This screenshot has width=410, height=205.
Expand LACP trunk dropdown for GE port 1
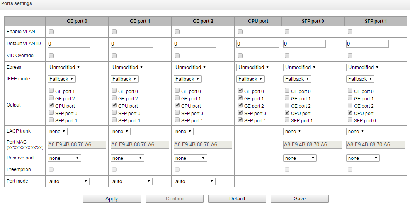point(120,131)
